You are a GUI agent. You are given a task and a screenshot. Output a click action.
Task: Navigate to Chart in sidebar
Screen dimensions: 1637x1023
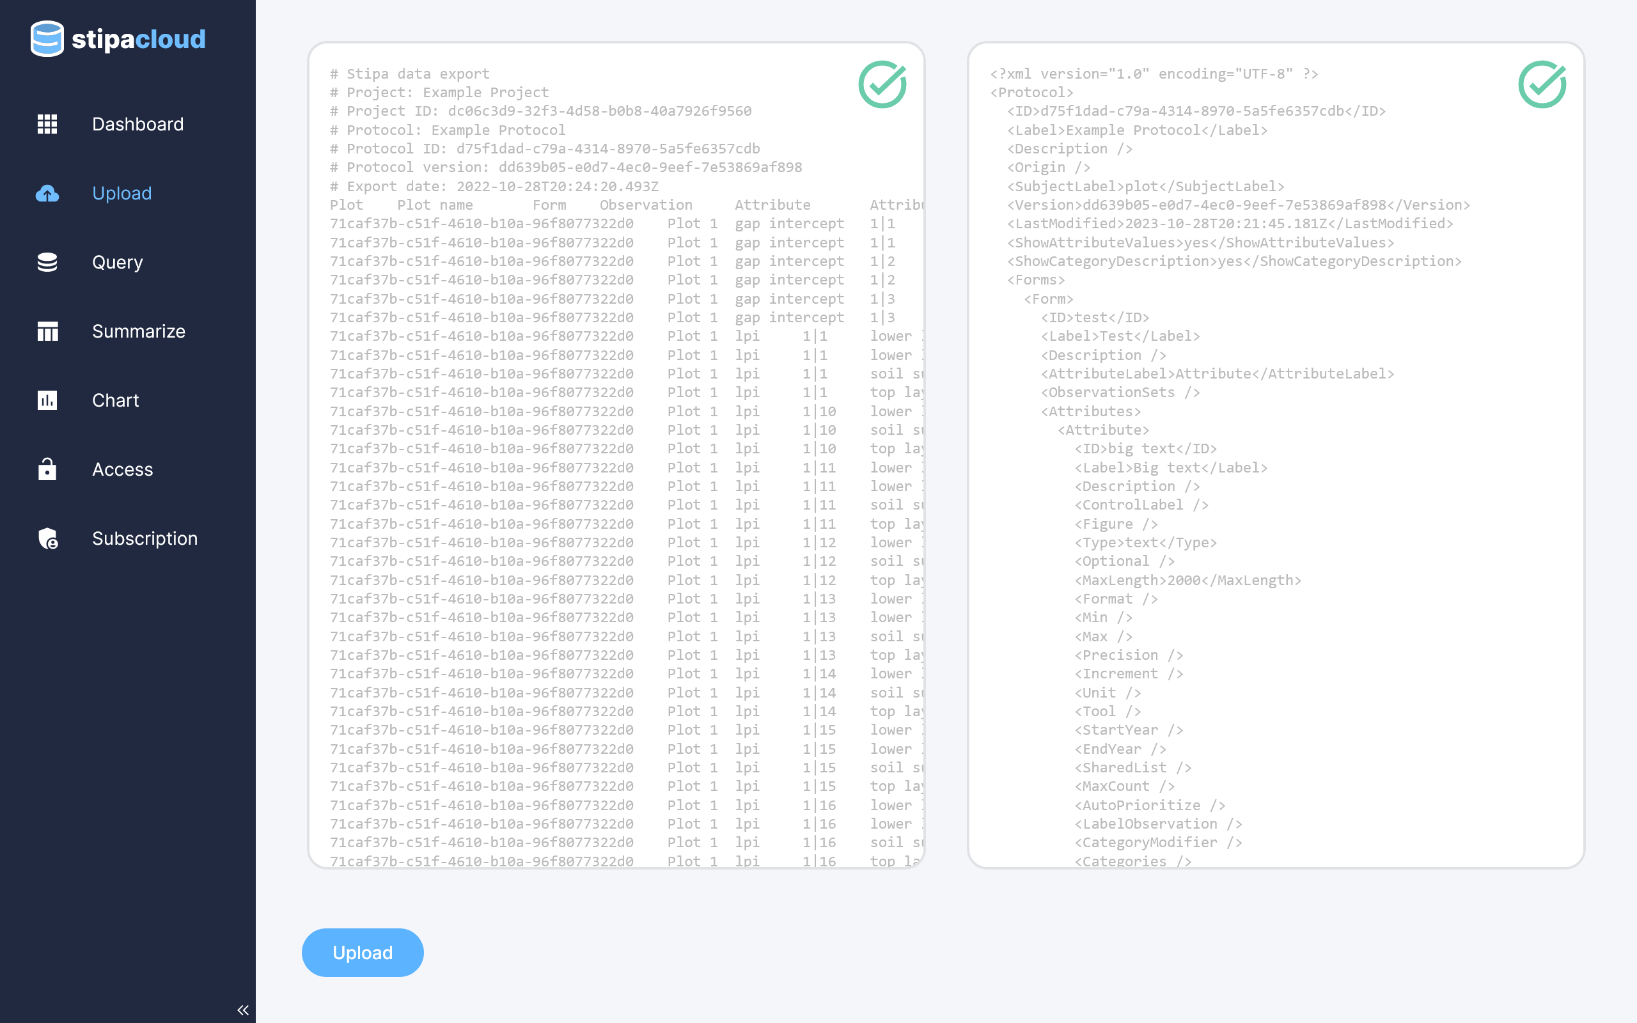coord(115,400)
